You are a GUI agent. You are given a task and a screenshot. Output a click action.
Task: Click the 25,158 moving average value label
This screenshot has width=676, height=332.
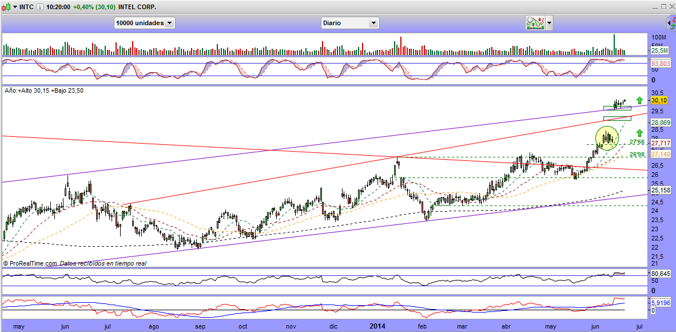(660, 190)
